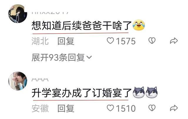Image resolution: width=188 pixels, height=119 pixels.
Task: Reply to the Hubei user's comment
Action: tap(66, 41)
